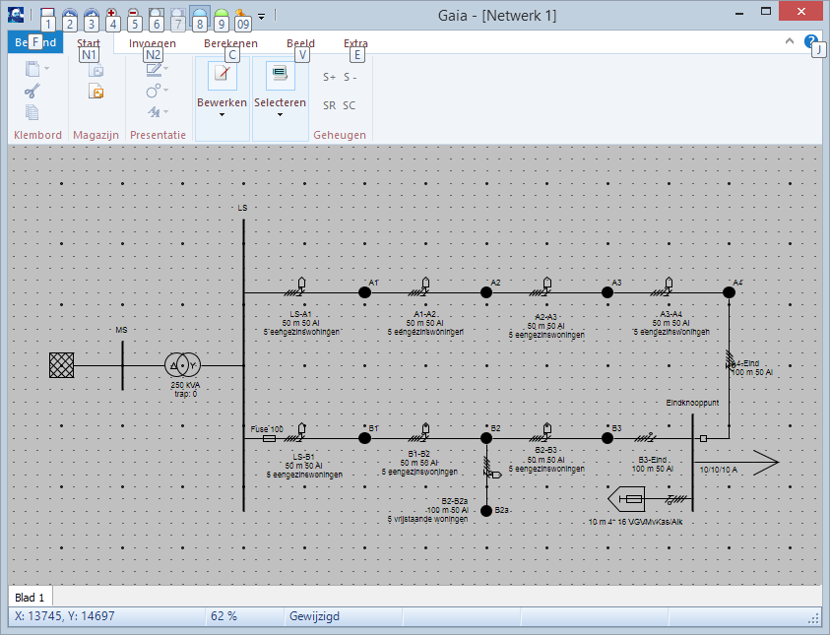Select the Blad 1 sheet tab
830x635 pixels.
31,598
